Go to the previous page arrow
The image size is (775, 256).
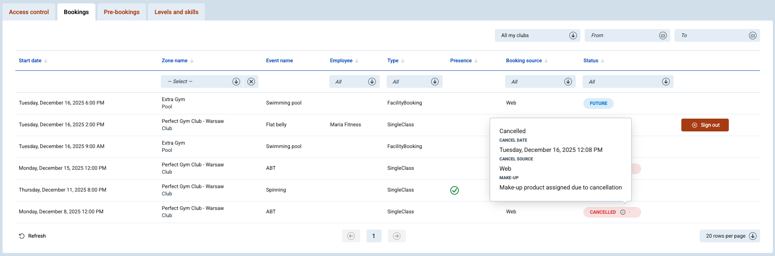point(351,236)
